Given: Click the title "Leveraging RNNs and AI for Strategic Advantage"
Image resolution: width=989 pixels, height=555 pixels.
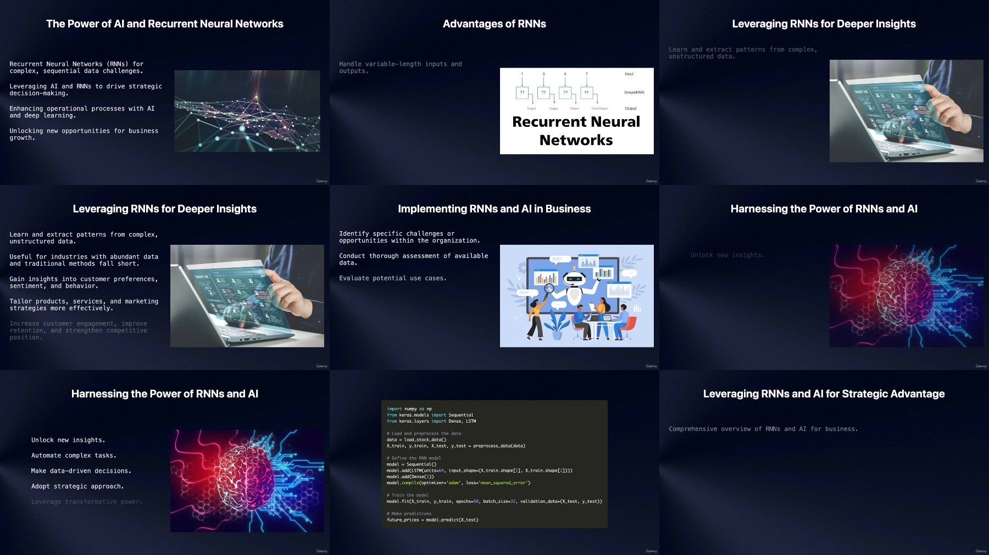Looking at the screenshot, I should [824, 394].
